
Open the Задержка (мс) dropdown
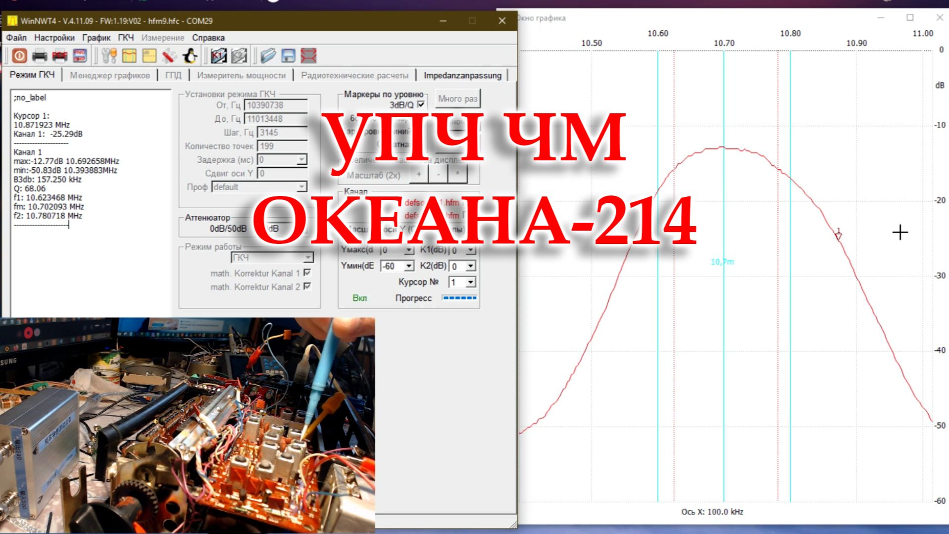click(301, 160)
